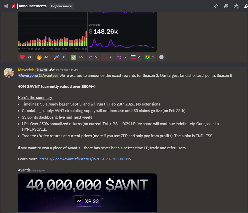Image resolution: width=248 pixels, height=213 pixels.
Task: Toggle the red 100 reaction
Action: [107, 57]
